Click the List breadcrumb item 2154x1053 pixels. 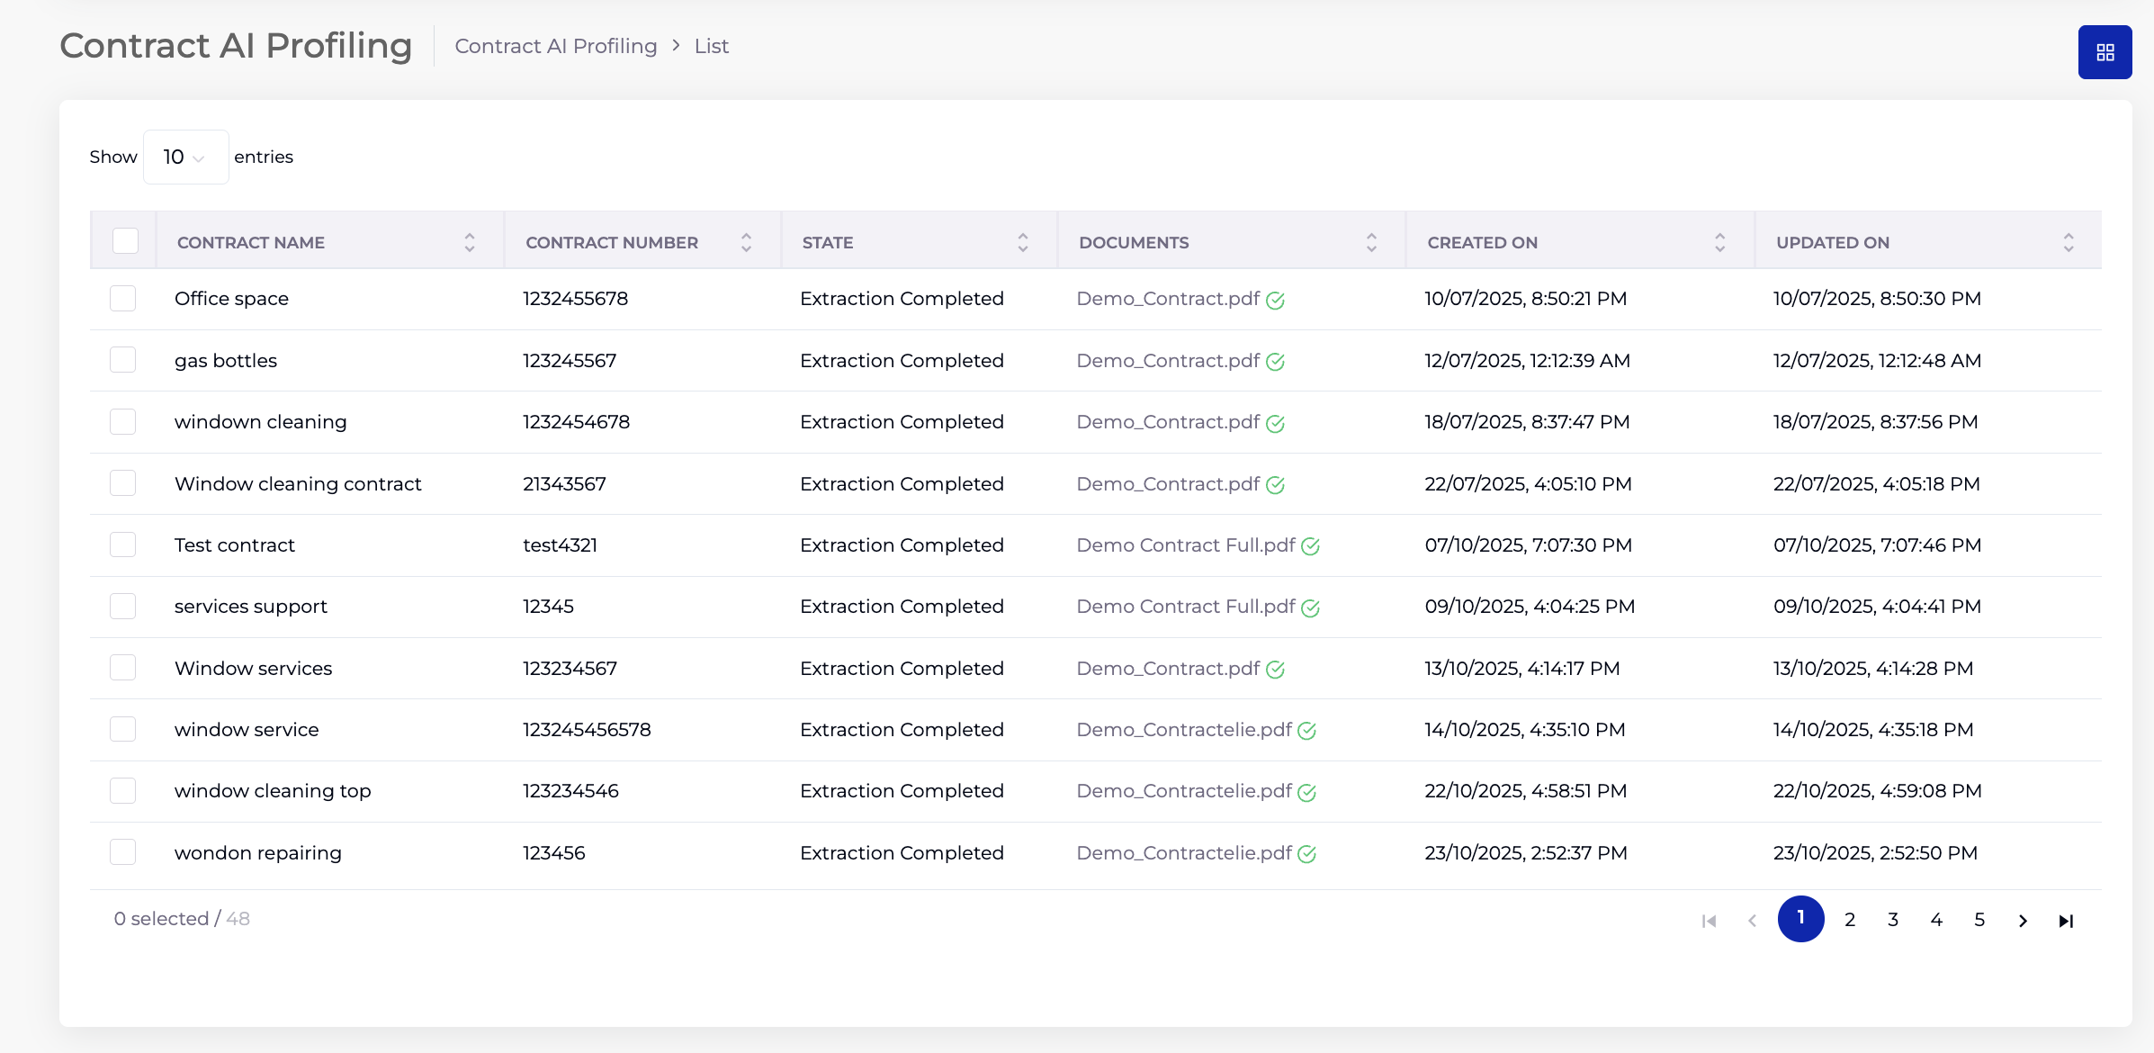click(711, 46)
